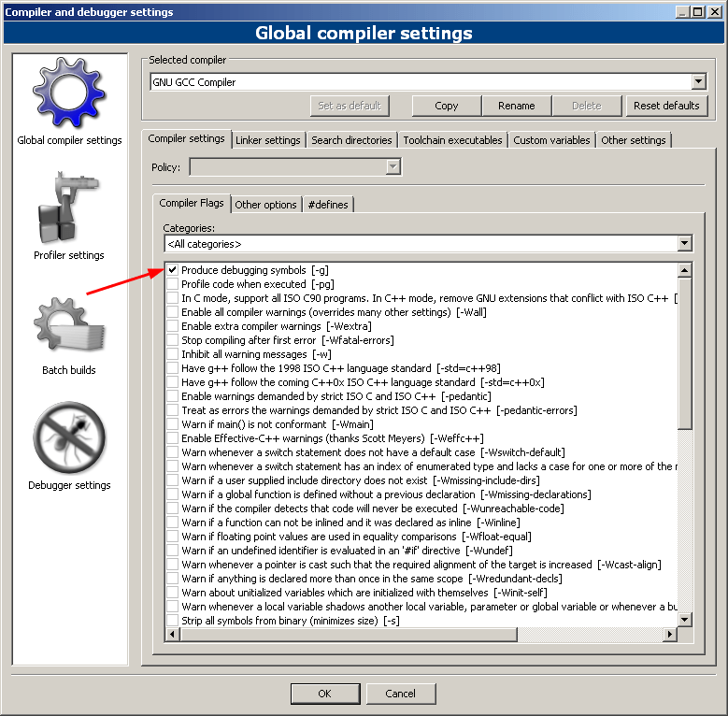The width and height of the screenshot is (728, 716).
Task: Enable Warn if main() is not conformant
Action: (173, 424)
